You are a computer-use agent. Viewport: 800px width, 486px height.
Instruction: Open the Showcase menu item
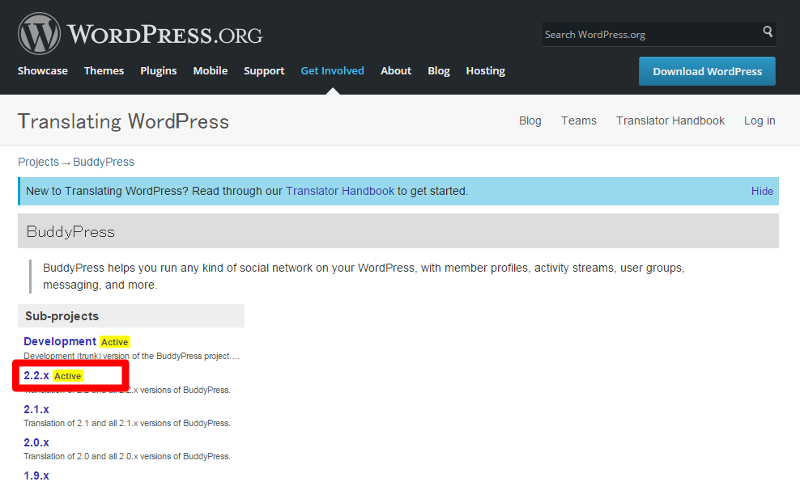[x=43, y=71]
